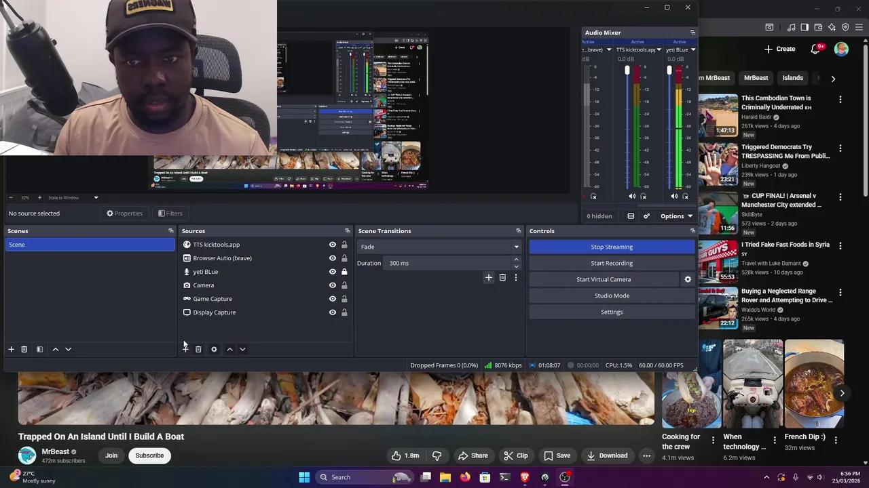Select Islands filter chip
This screenshot has height=488, width=869.
(792, 78)
